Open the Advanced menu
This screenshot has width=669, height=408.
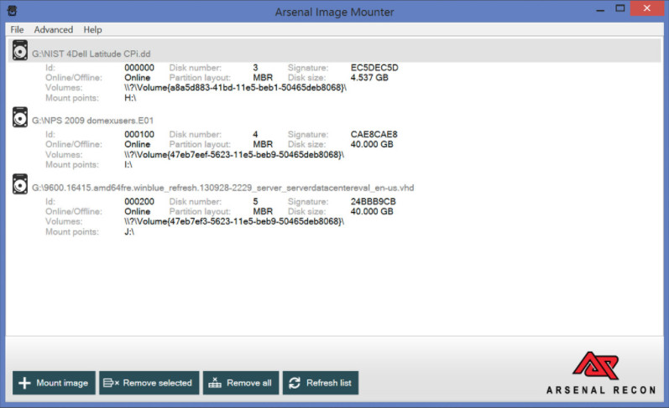click(54, 30)
